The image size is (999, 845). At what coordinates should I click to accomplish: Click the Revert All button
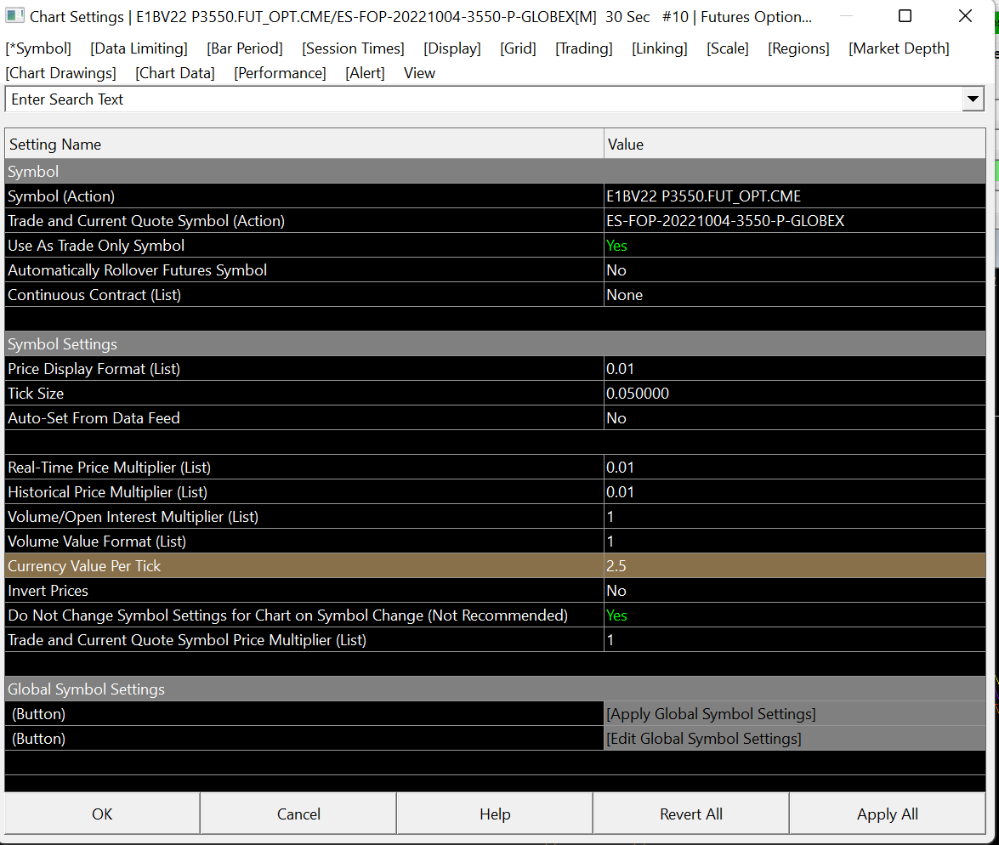click(x=690, y=814)
